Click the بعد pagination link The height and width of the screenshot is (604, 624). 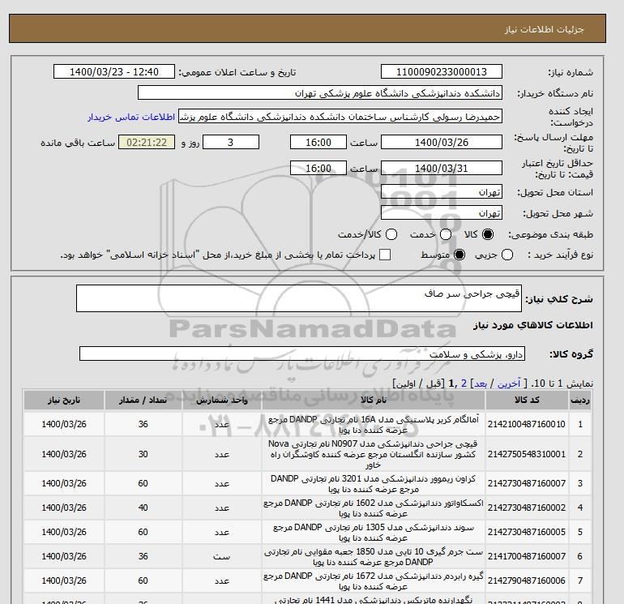[x=481, y=383]
